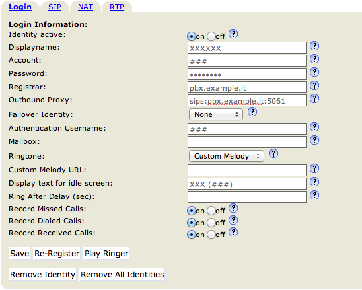
Task: Open help icon next to Account field
Action: coord(314,59)
